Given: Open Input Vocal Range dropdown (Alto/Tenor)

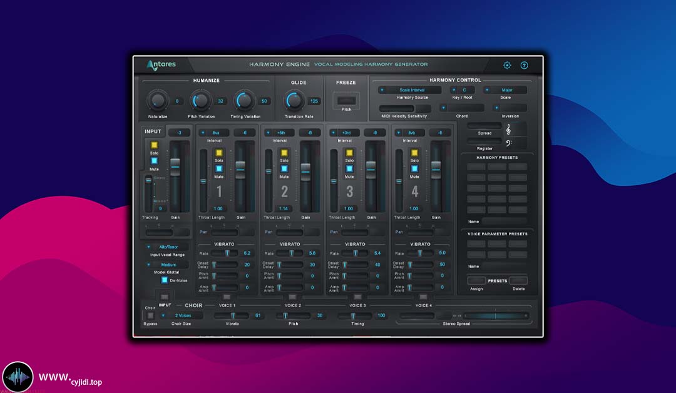Looking at the screenshot, I should point(167,247).
